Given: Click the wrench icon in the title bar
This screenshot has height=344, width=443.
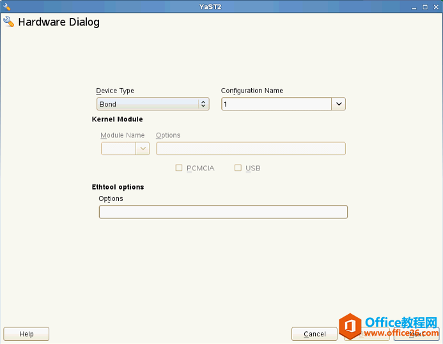Looking at the screenshot, I should (x=6, y=6).
